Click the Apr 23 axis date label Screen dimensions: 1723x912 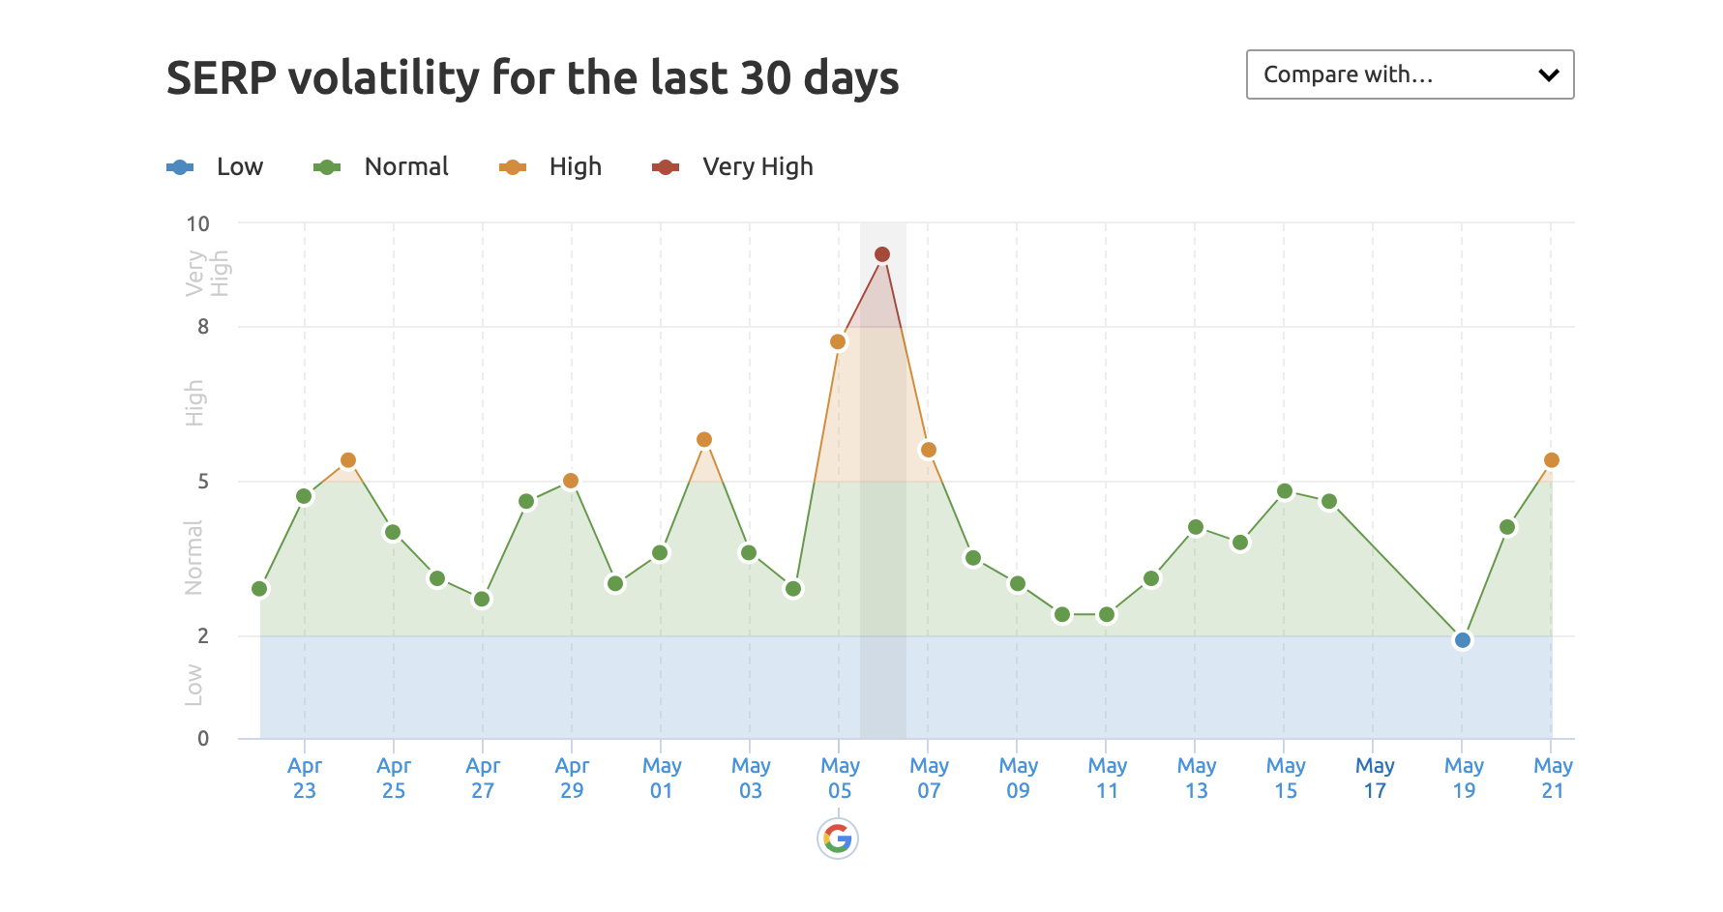(x=305, y=779)
